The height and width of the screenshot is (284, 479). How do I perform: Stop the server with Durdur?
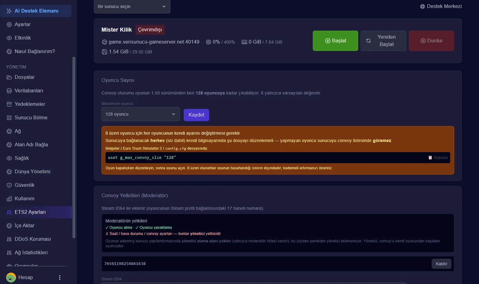[431, 41]
